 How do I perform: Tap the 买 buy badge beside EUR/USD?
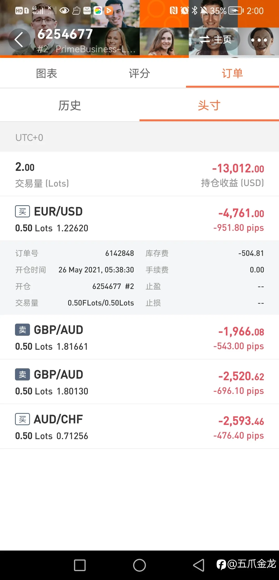tap(22, 211)
